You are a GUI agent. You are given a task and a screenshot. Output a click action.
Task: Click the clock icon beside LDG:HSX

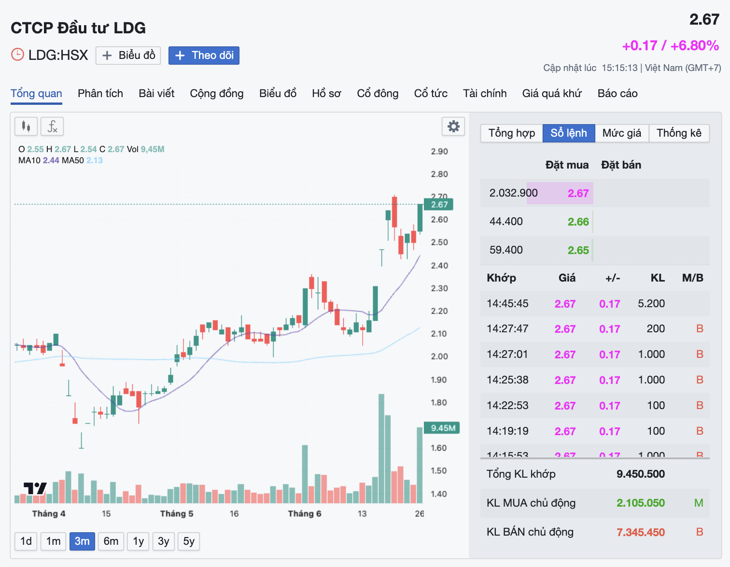coord(17,55)
